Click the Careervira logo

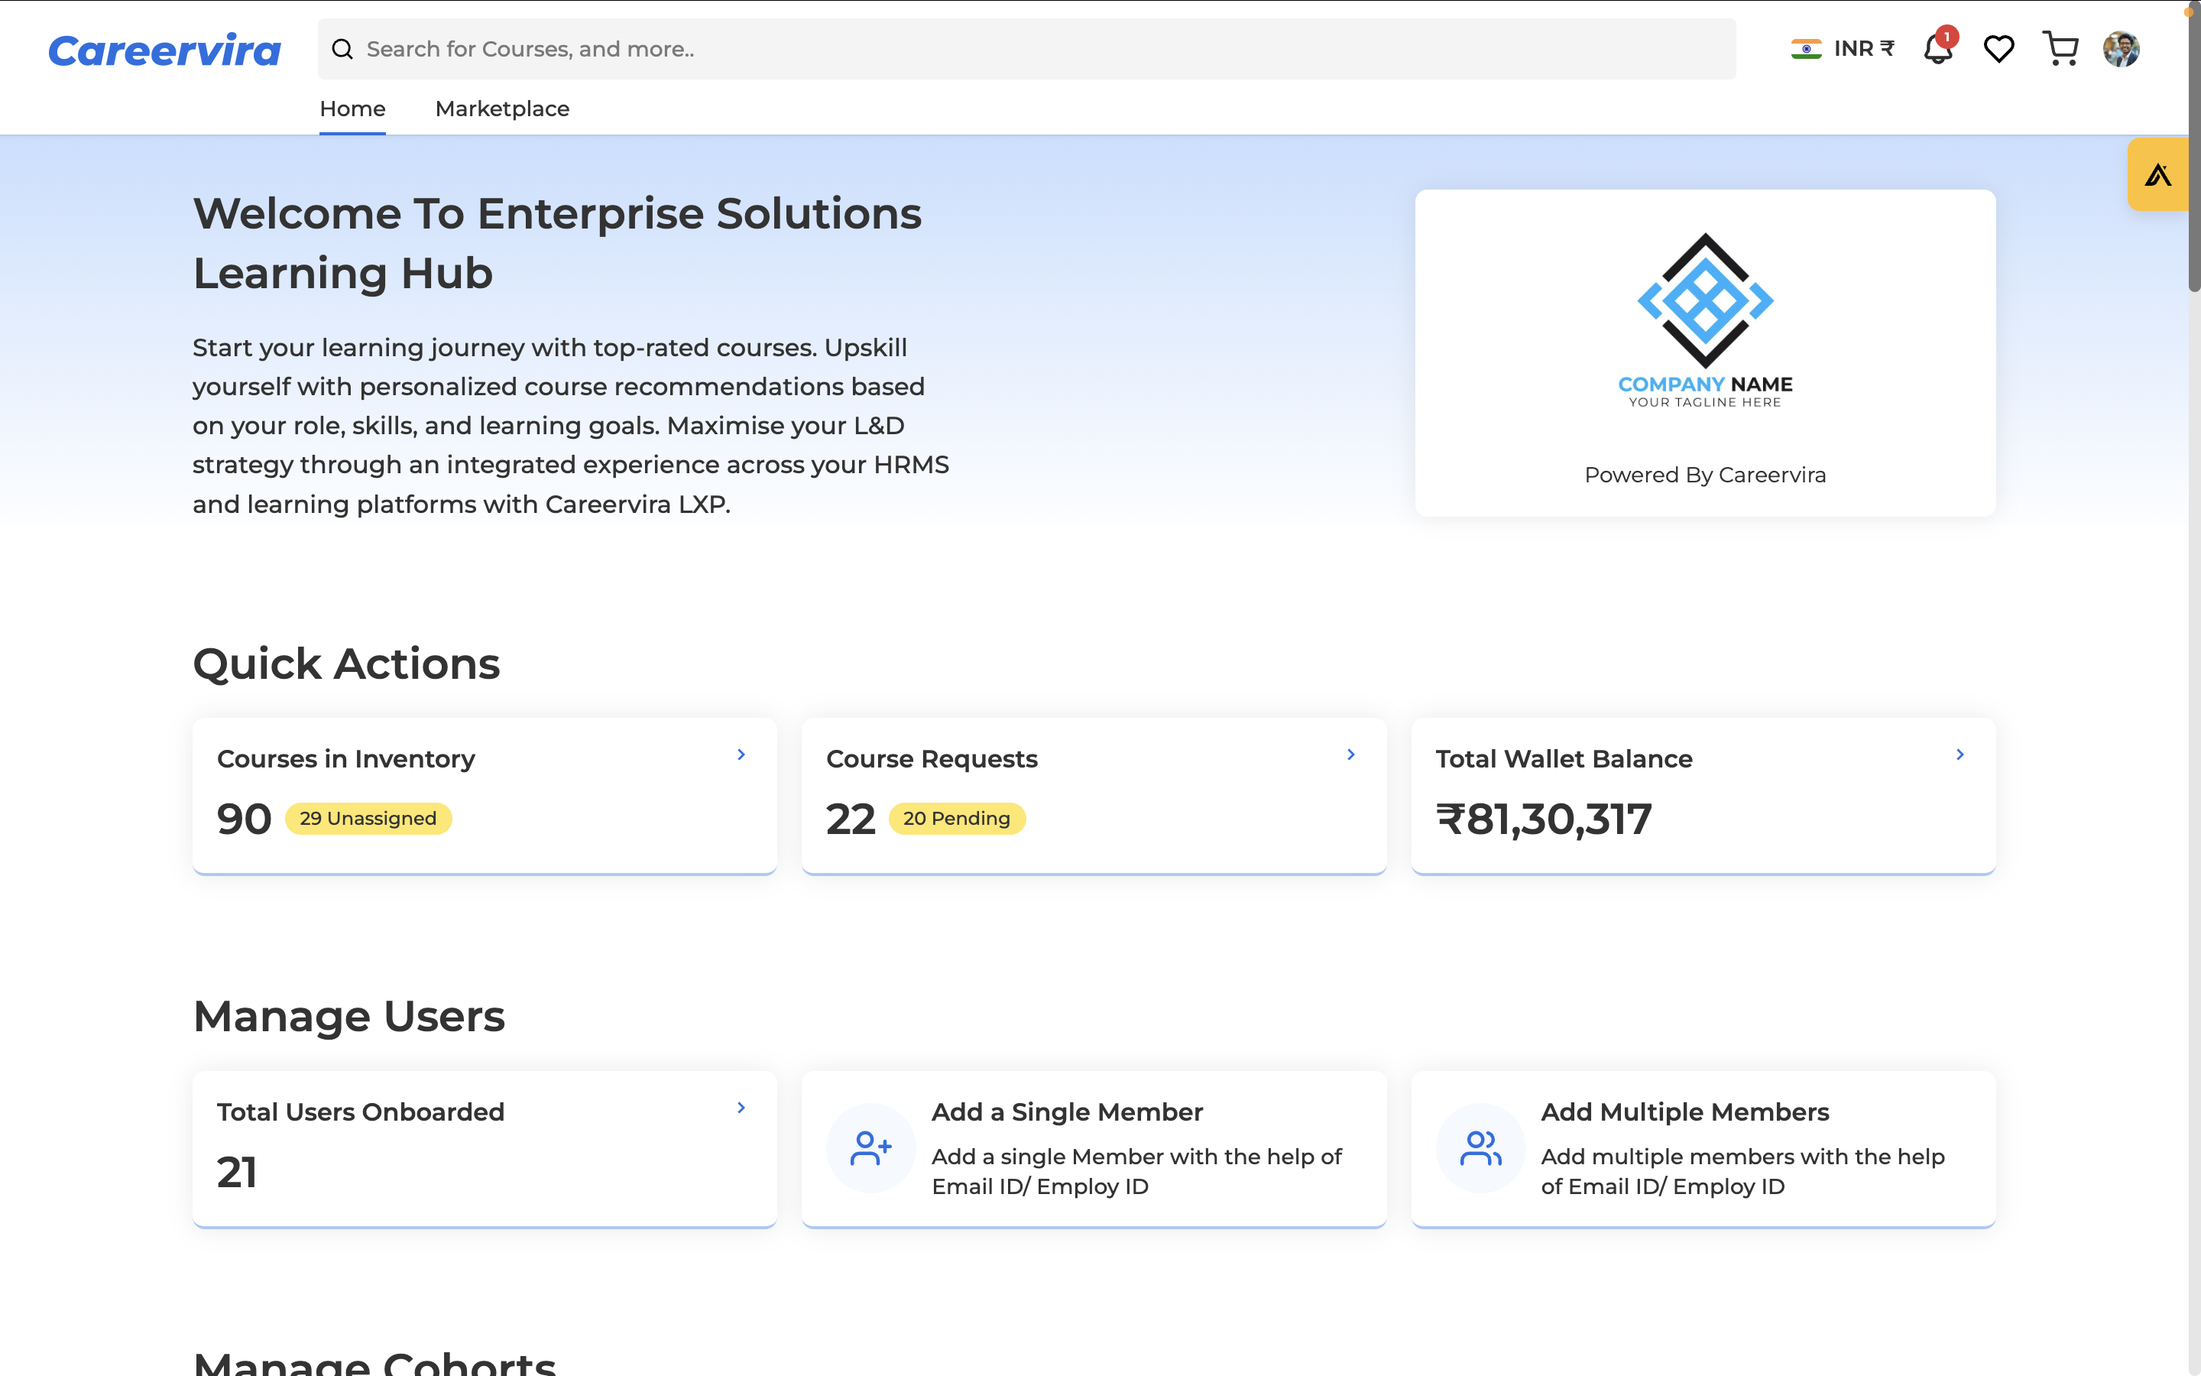pos(164,48)
